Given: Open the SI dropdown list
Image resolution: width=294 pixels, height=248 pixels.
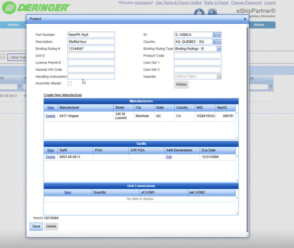Looking at the screenshot, I should click(x=219, y=35).
